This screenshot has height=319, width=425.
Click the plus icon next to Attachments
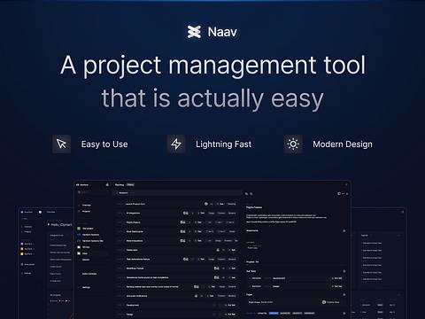[x=344, y=230]
